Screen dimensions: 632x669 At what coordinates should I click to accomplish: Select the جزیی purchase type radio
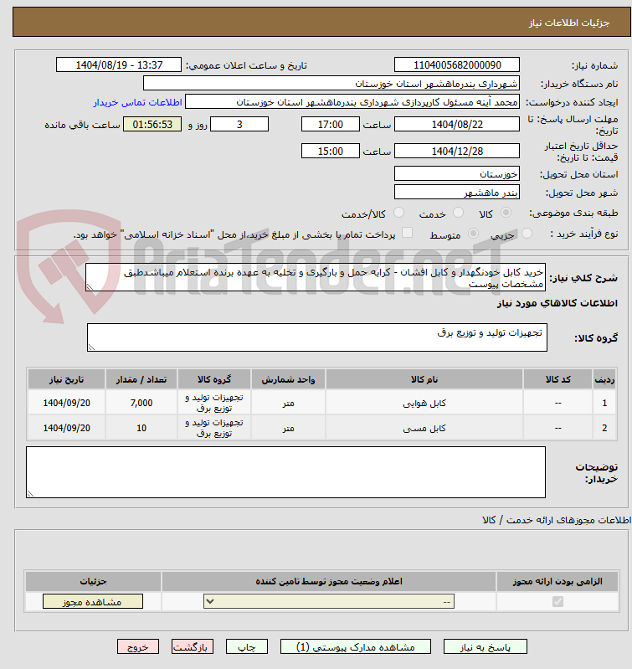click(527, 233)
